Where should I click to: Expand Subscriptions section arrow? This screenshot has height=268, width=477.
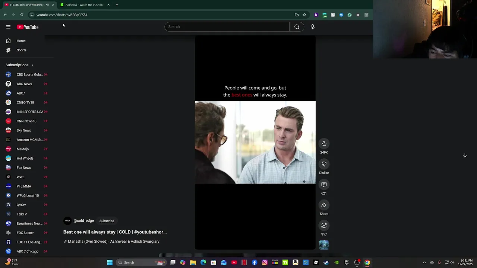32,65
